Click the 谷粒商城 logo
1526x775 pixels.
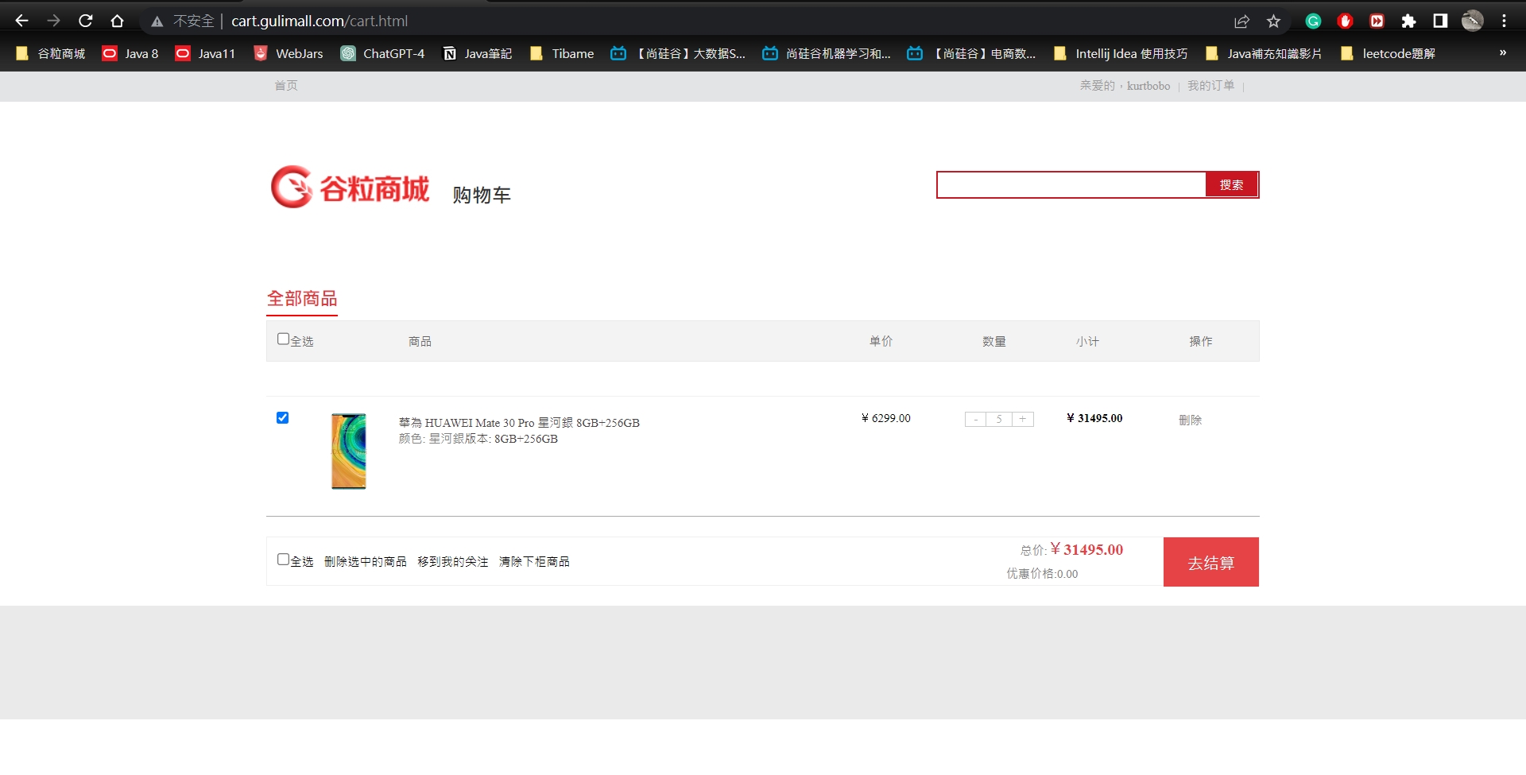(351, 188)
